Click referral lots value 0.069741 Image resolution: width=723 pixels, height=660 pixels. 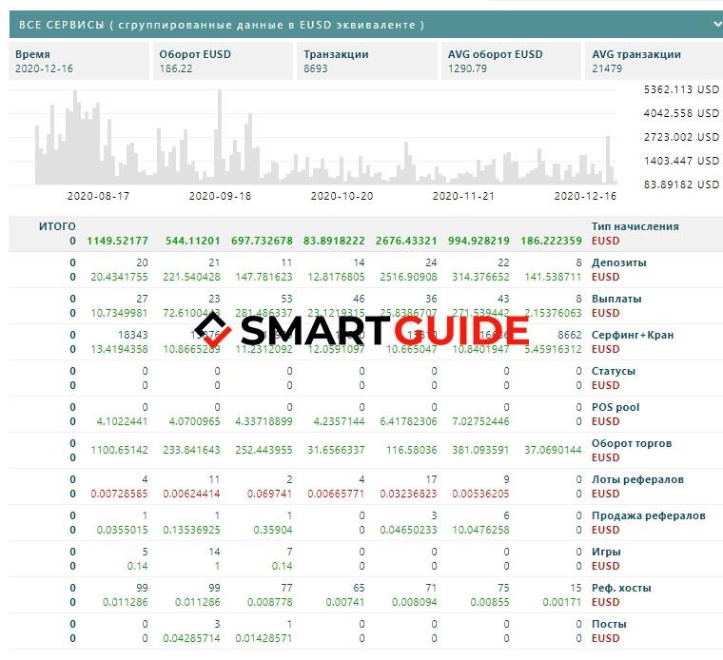point(270,495)
